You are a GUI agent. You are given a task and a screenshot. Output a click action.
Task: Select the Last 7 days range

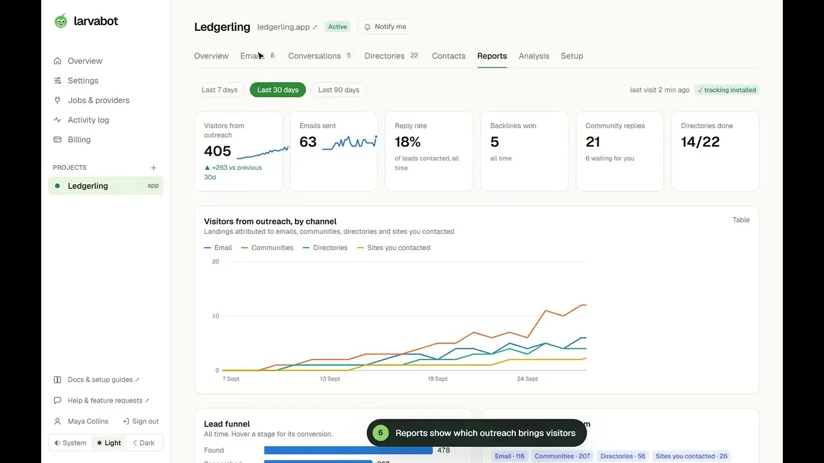click(220, 90)
